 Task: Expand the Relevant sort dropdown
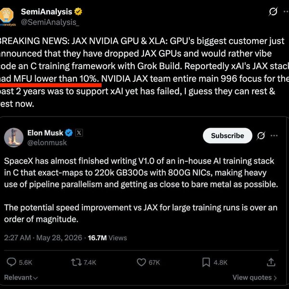pos(21,277)
